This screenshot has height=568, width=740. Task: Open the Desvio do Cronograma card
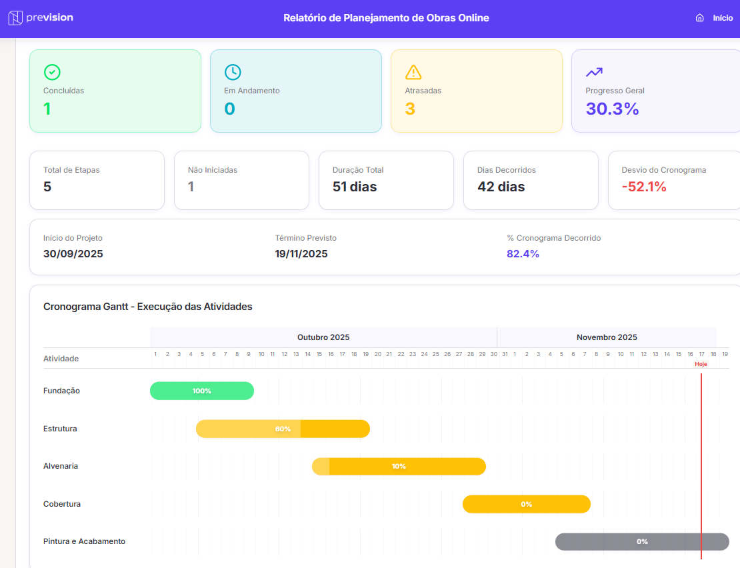(x=673, y=180)
